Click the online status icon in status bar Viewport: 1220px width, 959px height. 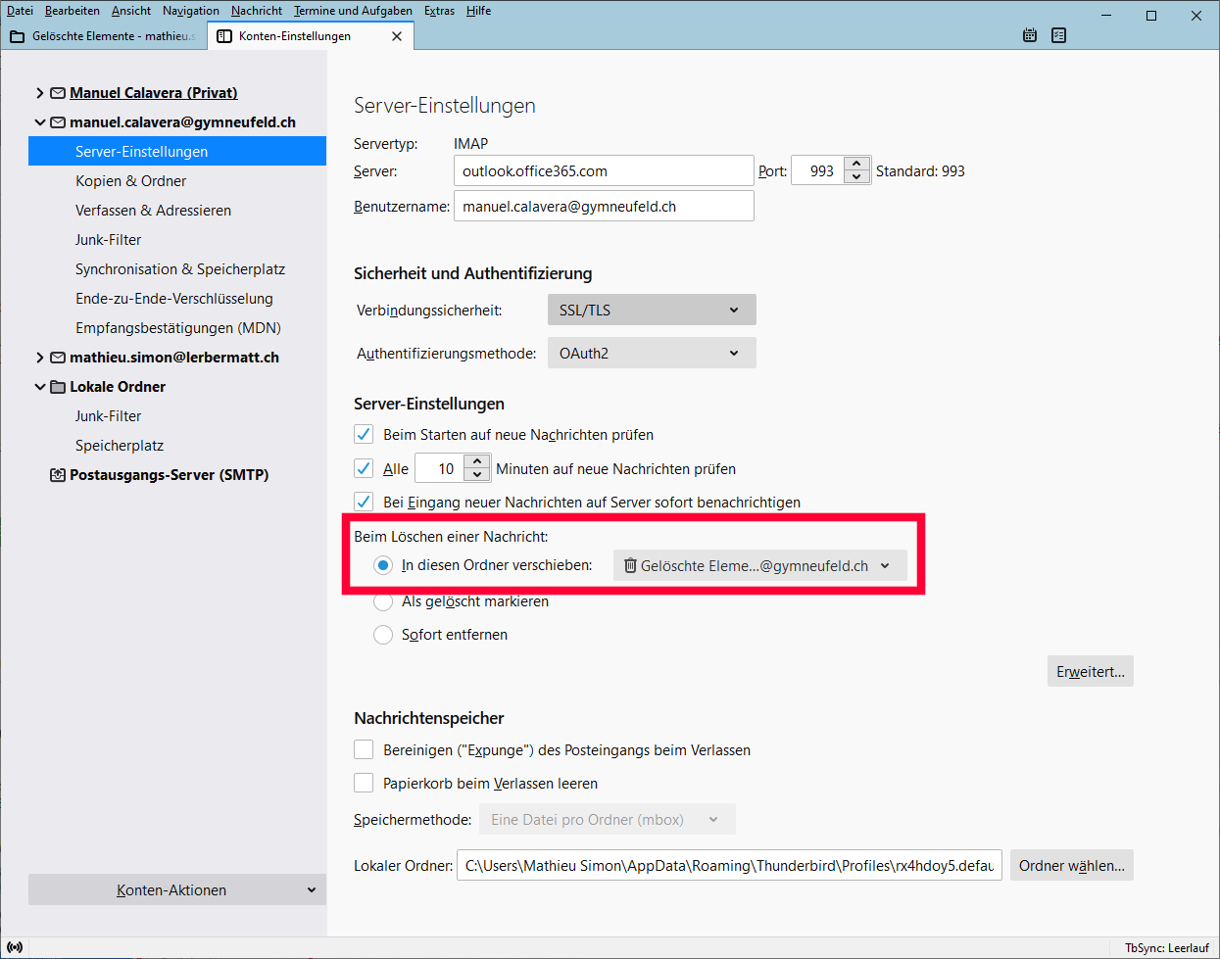15,947
